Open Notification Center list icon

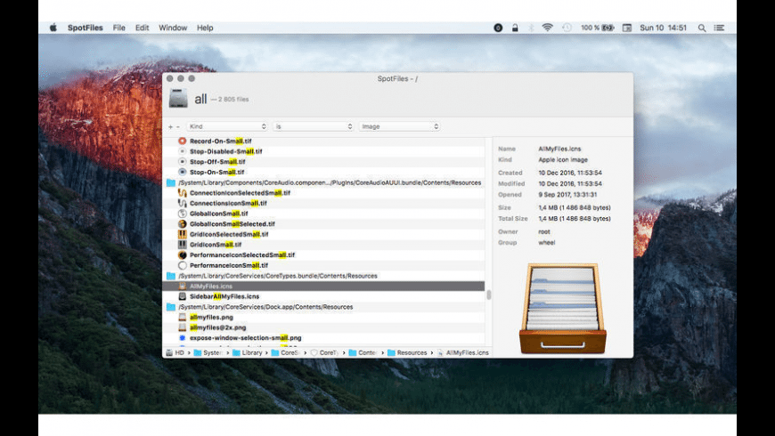point(719,28)
